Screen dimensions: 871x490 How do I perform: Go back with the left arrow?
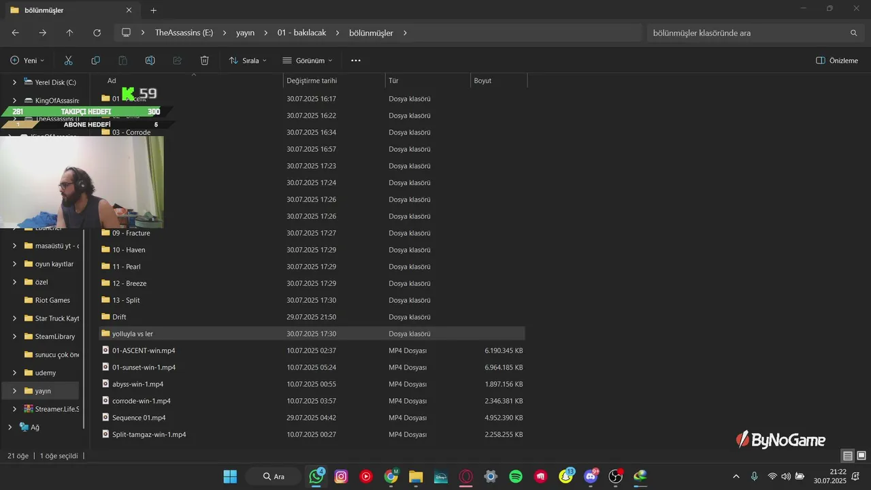point(15,33)
